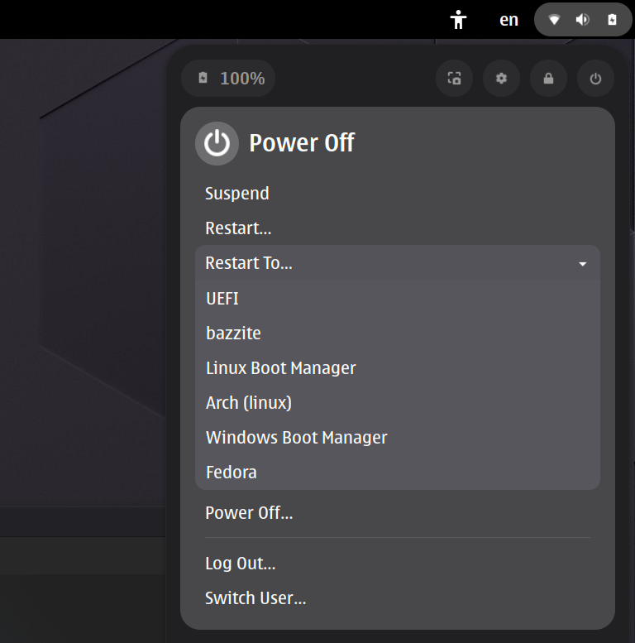Choose Suspend from the power menu
635x643 pixels.
(398, 194)
